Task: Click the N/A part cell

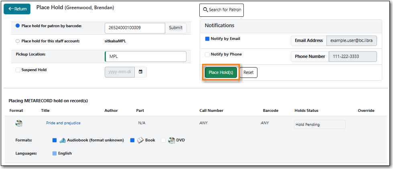Action: pos(142,123)
